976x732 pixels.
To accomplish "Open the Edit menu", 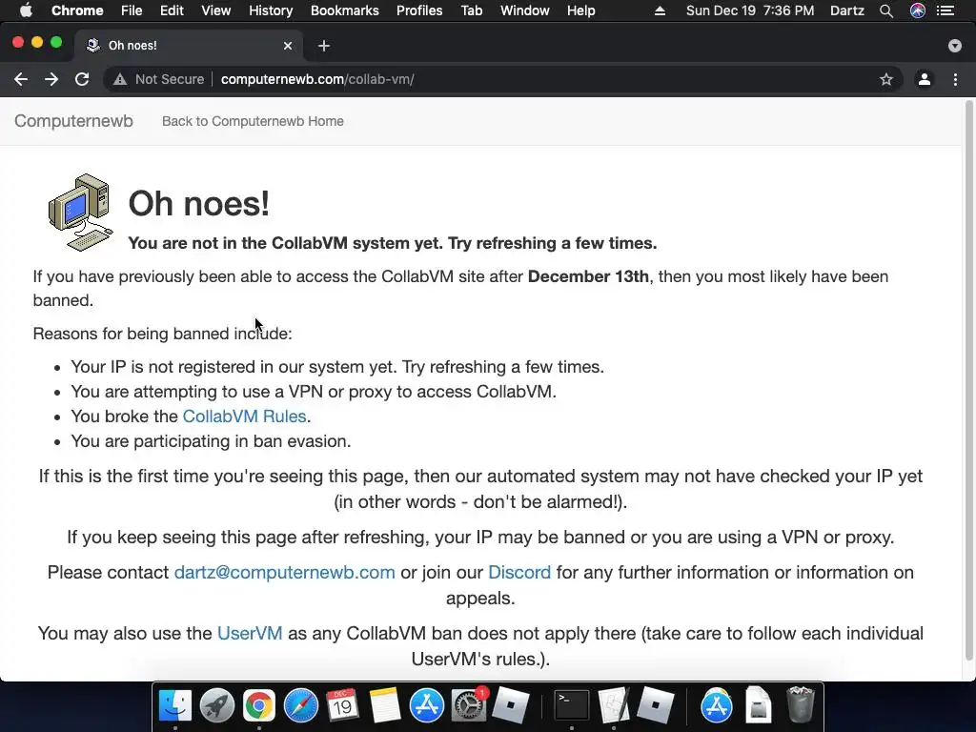I will tap(172, 10).
